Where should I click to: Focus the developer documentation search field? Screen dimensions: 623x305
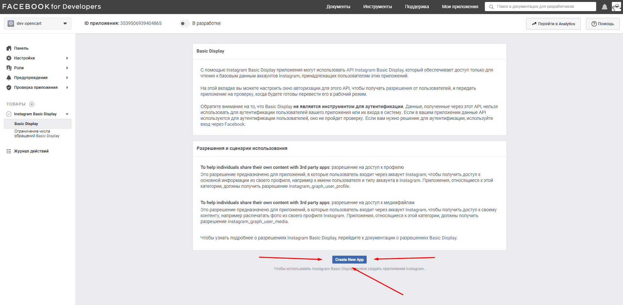(540, 7)
